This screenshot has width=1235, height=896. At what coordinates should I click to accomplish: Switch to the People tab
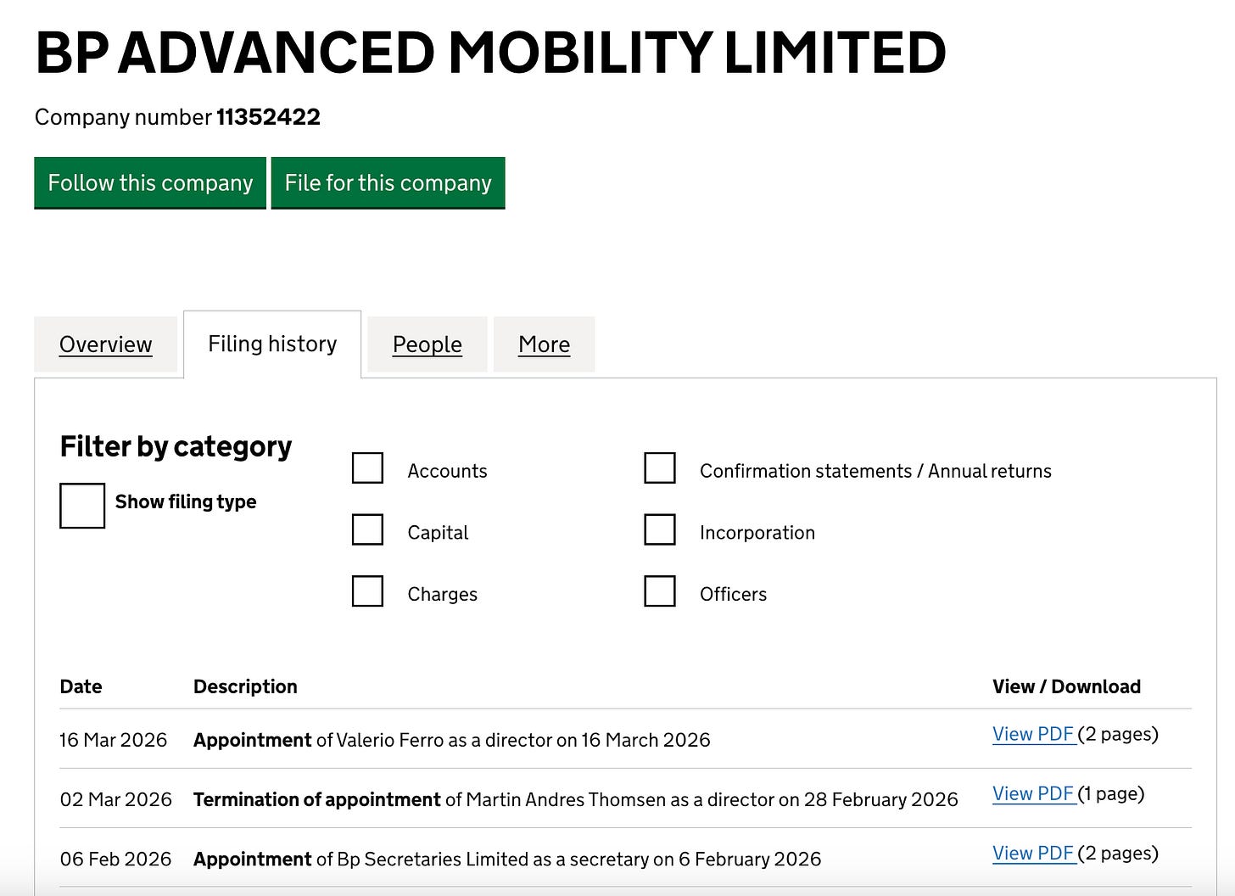(427, 344)
